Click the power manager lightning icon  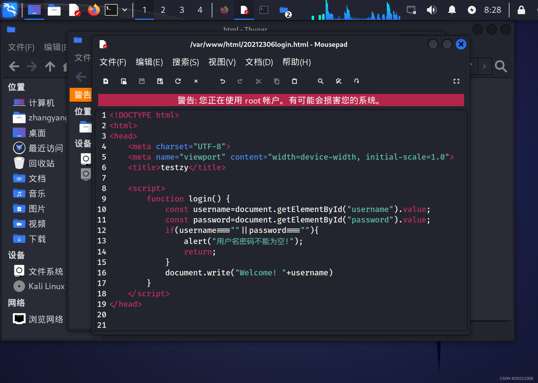(472, 10)
